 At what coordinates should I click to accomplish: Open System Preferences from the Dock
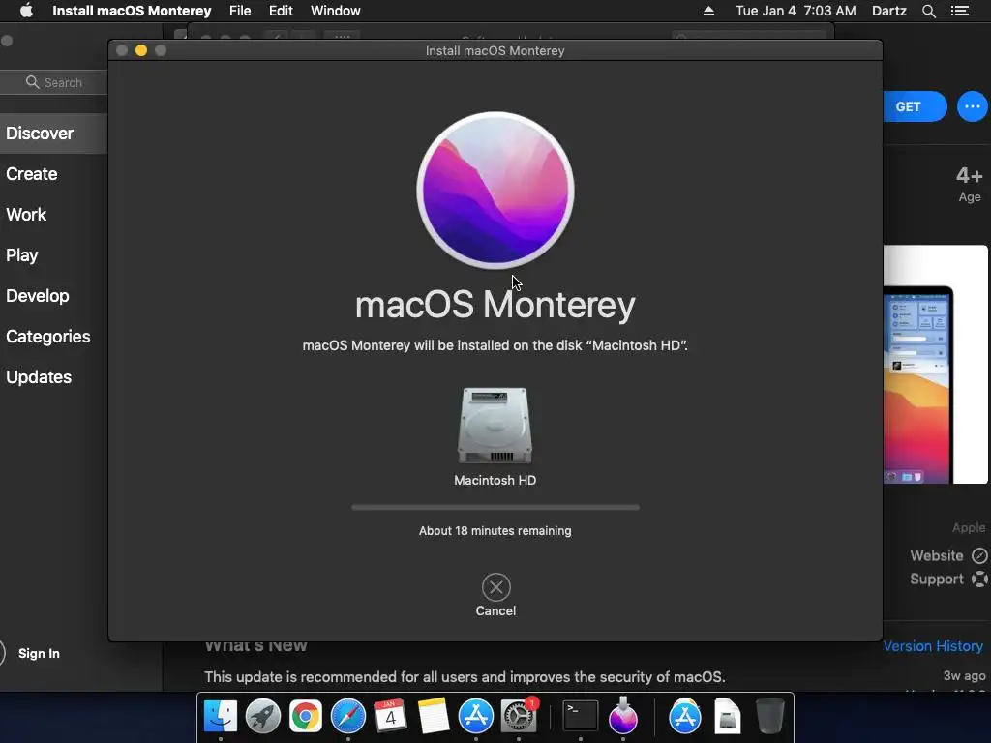click(x=519, y=716)
